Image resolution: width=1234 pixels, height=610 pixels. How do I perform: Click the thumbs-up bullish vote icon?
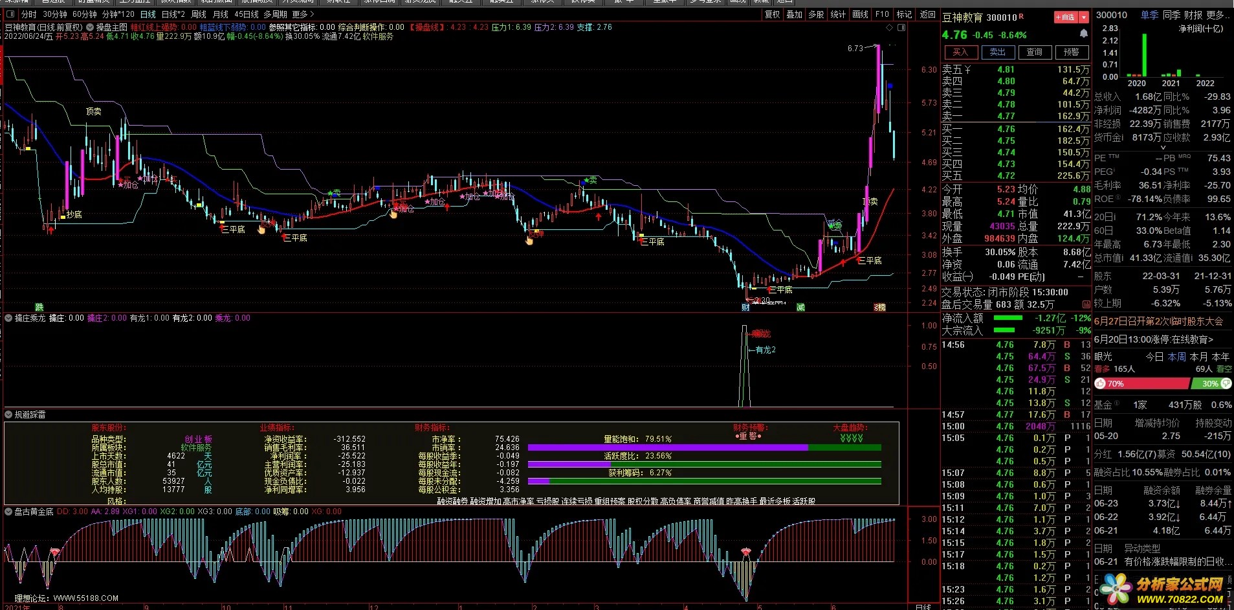(x=1099, y=383)
